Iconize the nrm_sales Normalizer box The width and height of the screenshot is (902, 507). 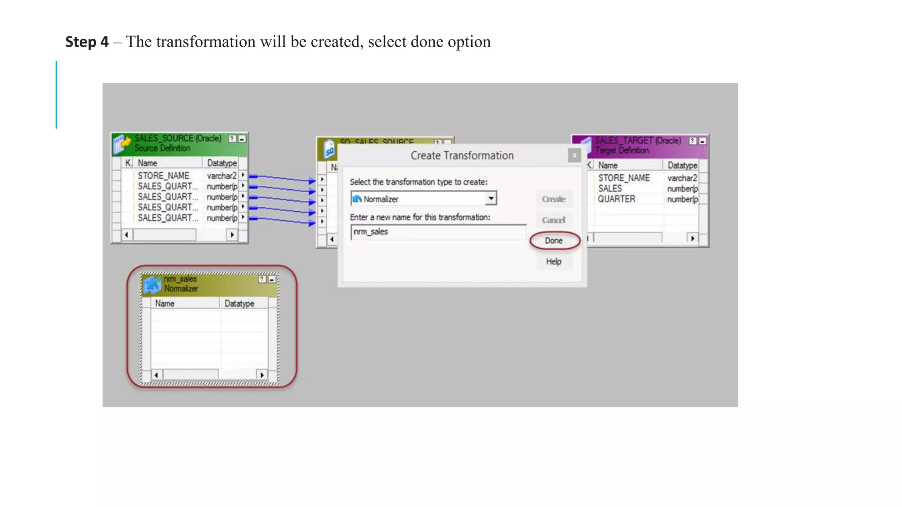[x=272, y=279]
